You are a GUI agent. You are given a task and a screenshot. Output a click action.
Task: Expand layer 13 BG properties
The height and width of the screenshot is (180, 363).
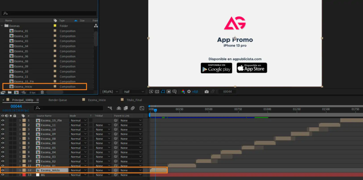pyautogui.click(x=20, y=175)
